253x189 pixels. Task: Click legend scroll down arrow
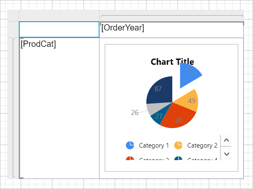click(226, 153)
